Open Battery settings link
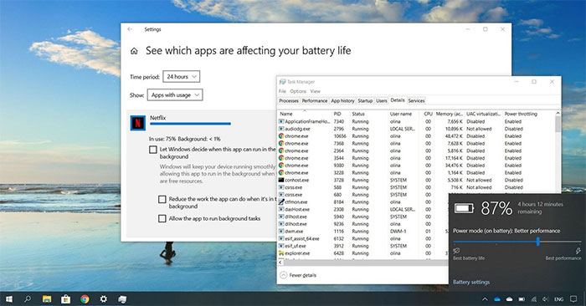This screenshot has width=586, height=306. (x=471, y=282)
